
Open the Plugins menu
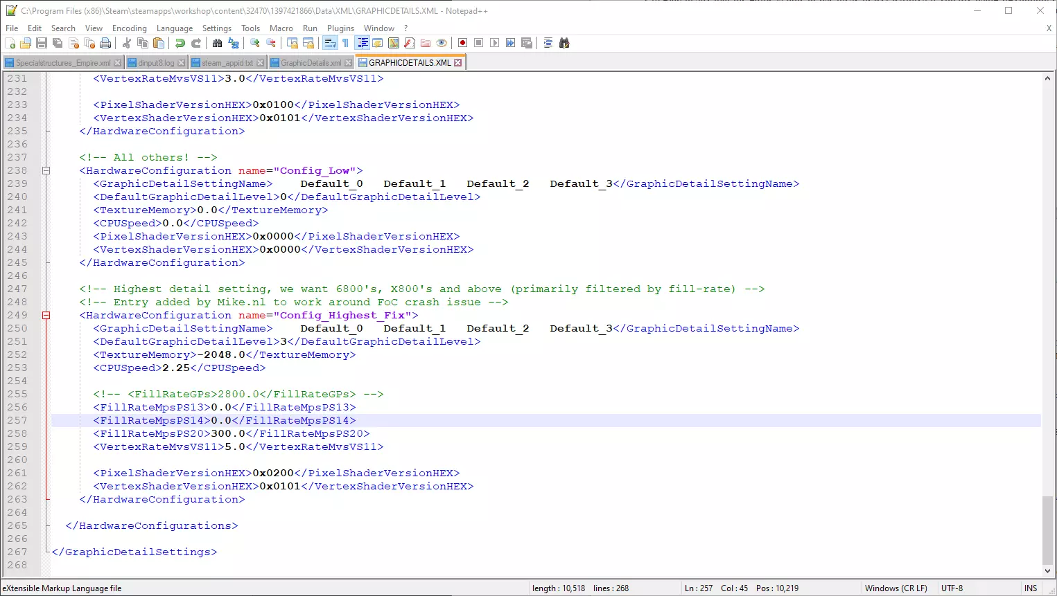pos(340,28)
